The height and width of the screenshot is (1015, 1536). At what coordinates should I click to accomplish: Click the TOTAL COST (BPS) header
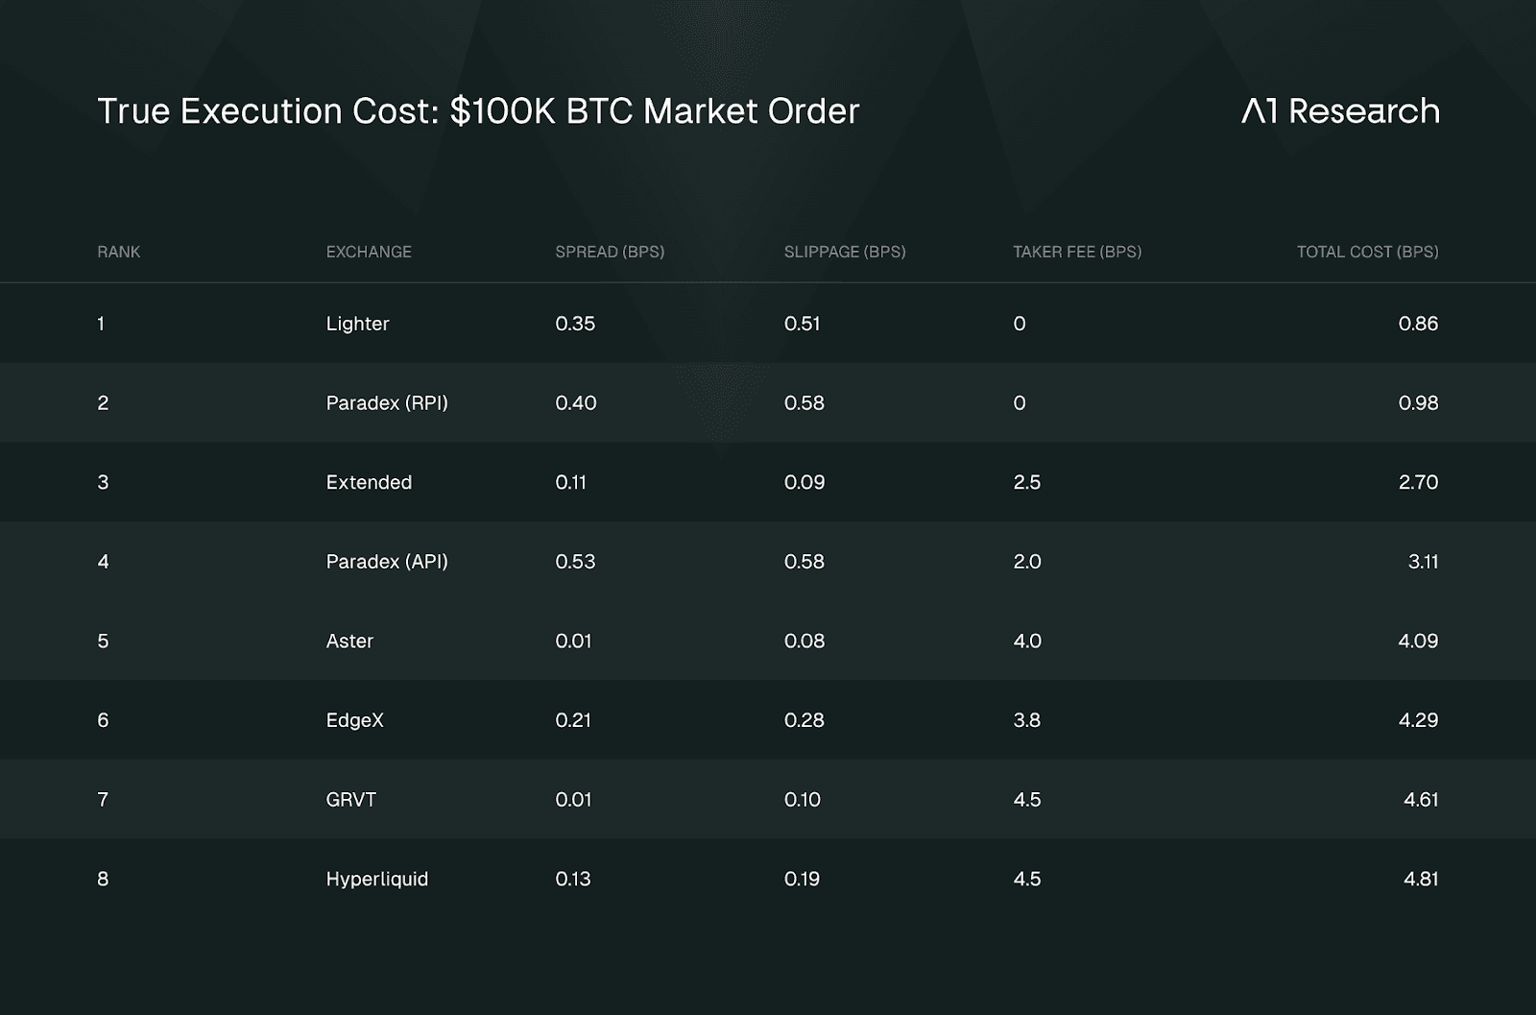pyautogui.click(x=1367, y=252)
